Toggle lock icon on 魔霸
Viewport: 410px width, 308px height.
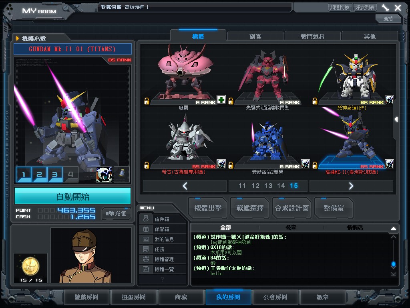[x=147, y=101]
